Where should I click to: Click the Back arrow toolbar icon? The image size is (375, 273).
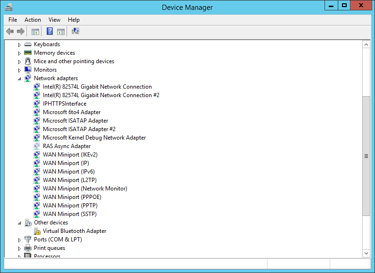pyautogui.click(x=10, y=31)
